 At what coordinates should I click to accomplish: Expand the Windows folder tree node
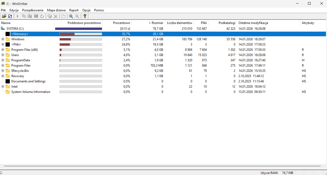click(3, 39)
